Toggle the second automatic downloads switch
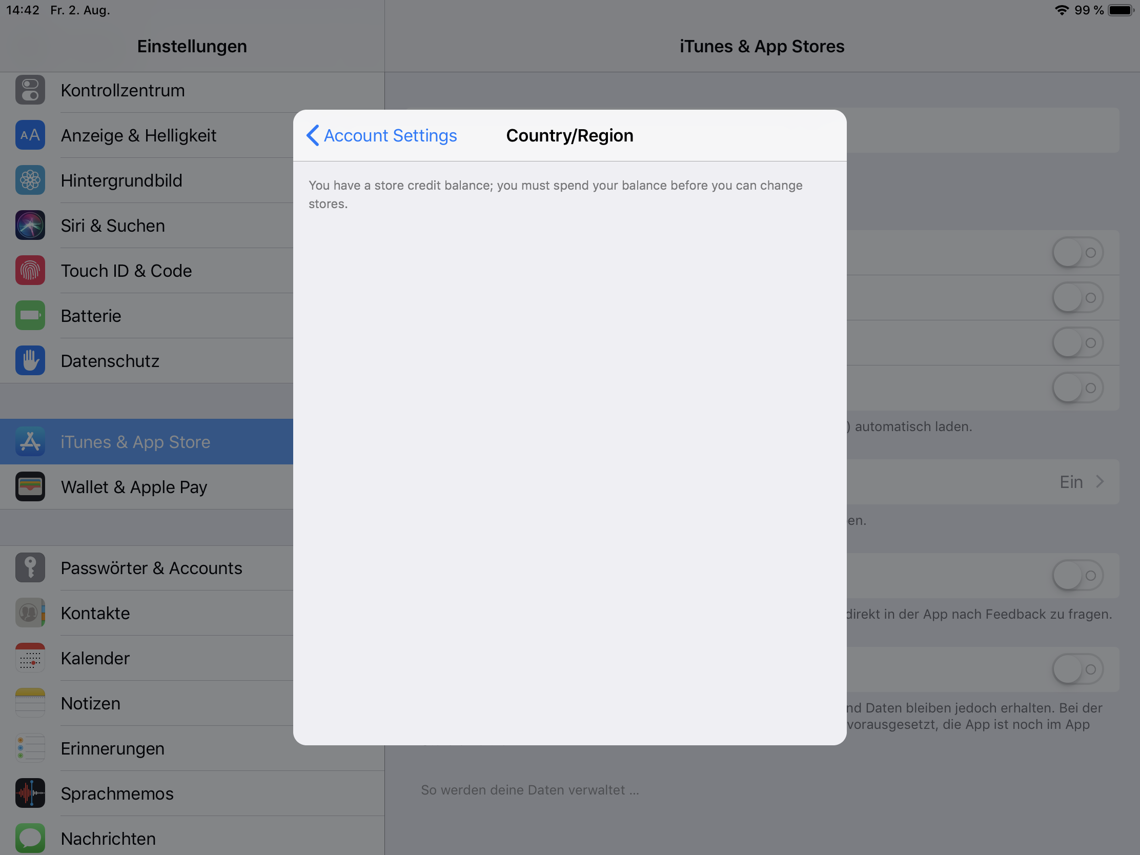 1077,298
